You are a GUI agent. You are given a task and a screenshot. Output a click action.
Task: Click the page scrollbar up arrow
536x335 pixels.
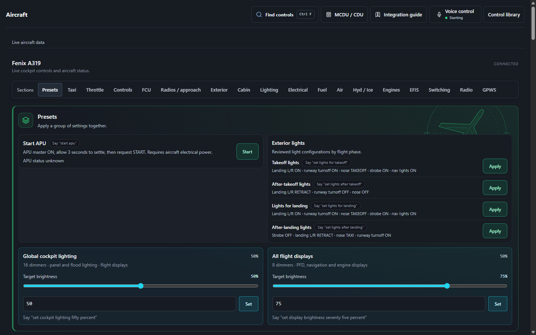(533, 3)
